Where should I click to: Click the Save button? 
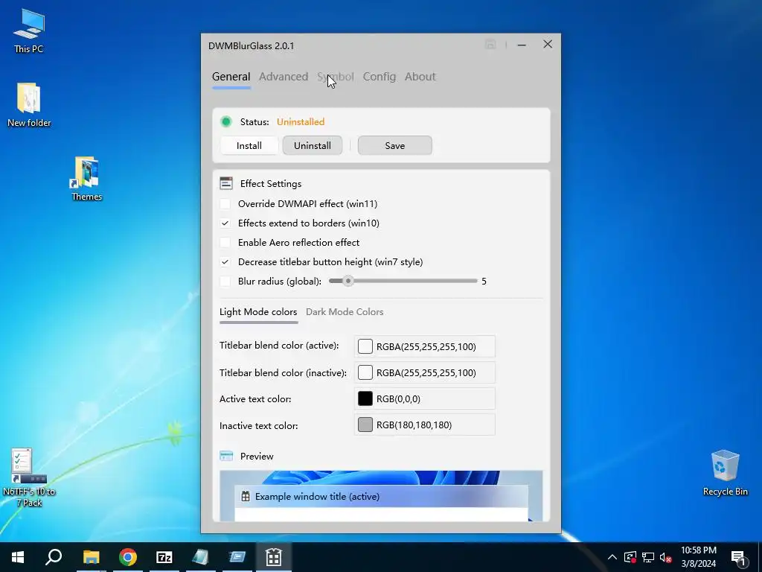[x=394, y=145]
